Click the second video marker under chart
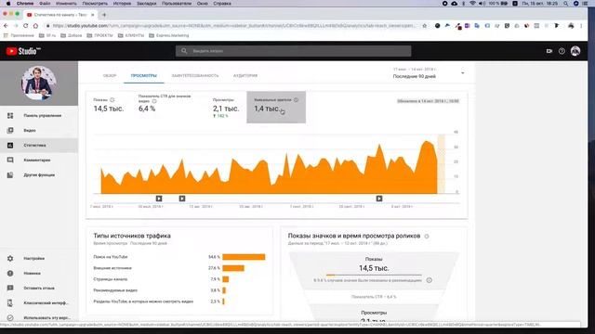The image size is (595, 334). click(182, 199)
